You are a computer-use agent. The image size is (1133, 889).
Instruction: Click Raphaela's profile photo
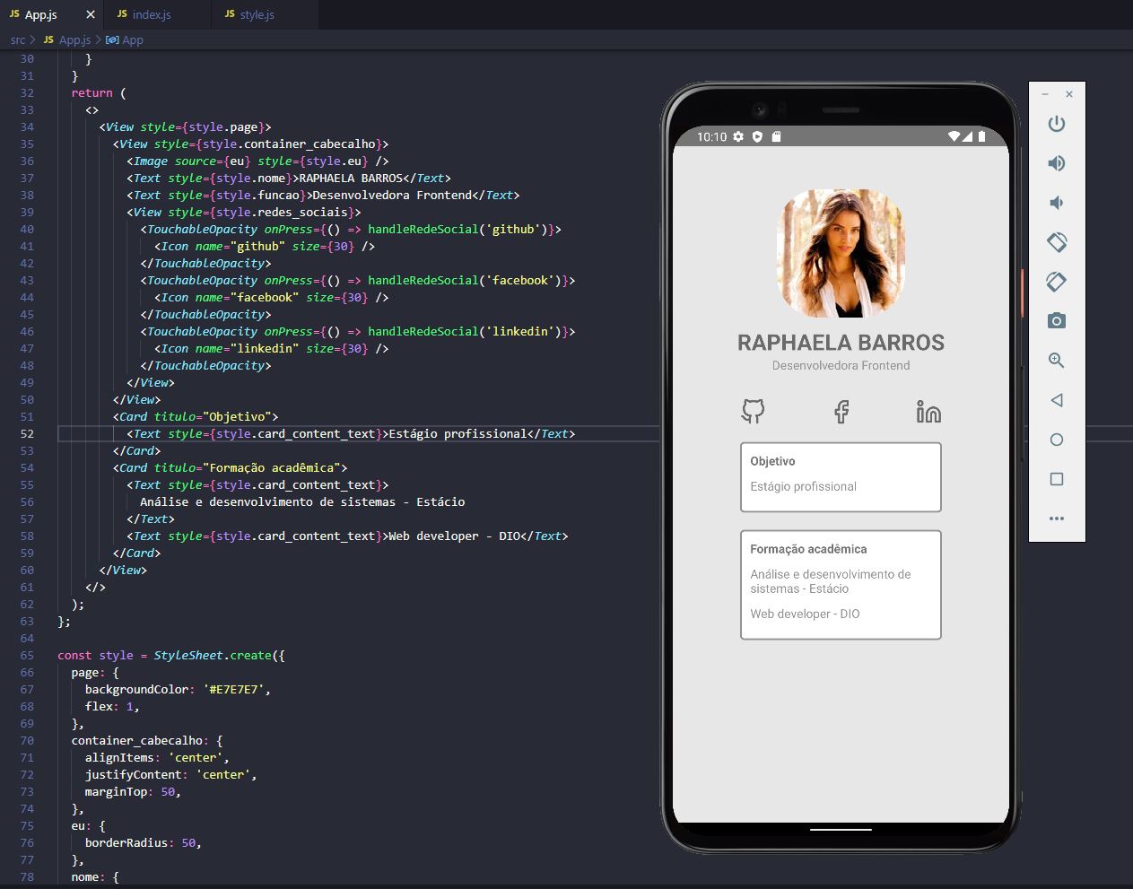[x=841, y=253]
